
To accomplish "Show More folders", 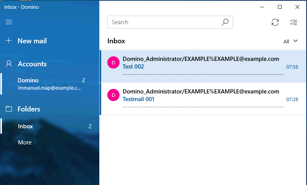I will tap(25, 142).
